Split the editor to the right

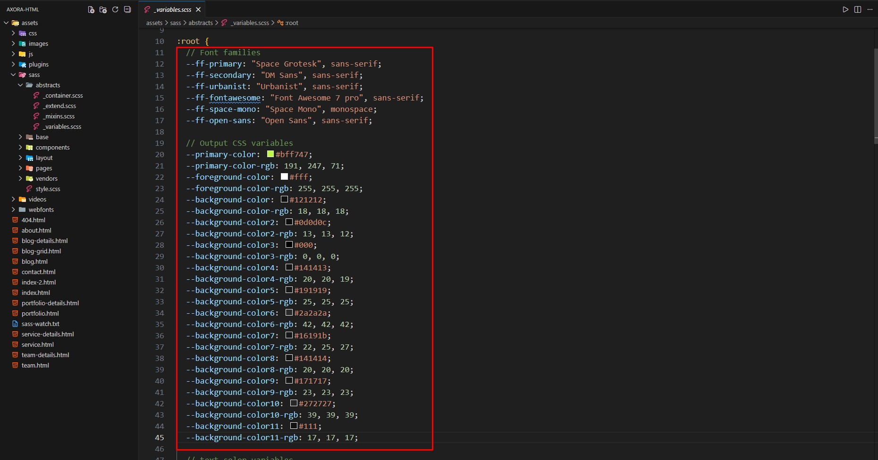pos(858,9)
